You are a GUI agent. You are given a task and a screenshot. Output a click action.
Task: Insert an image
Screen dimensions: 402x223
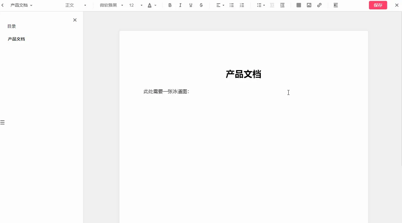point(309,5)
